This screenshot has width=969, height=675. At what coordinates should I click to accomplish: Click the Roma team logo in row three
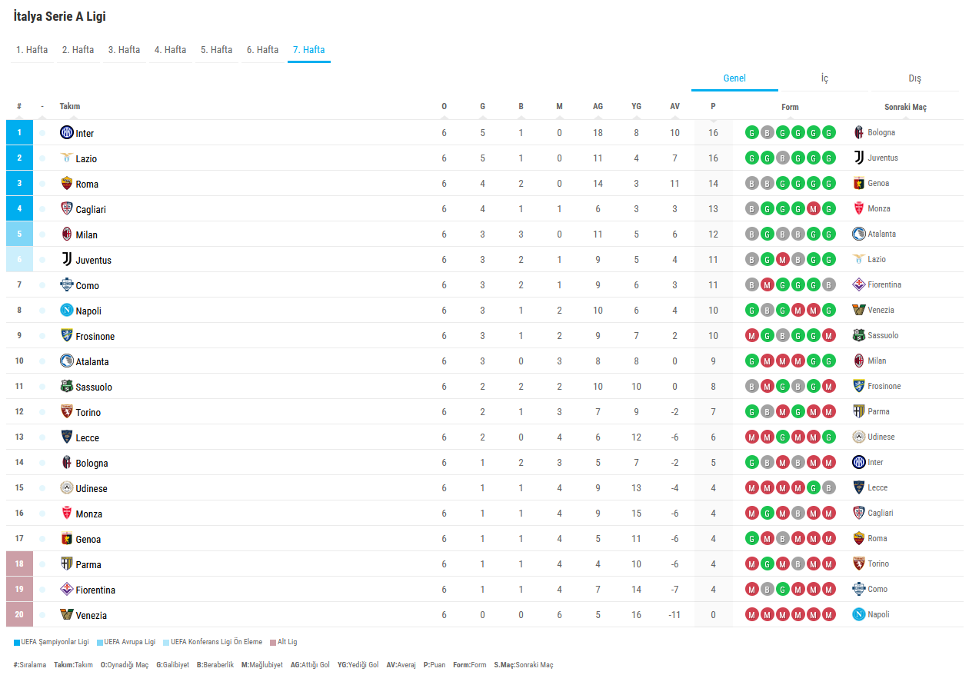coord(67,183)
